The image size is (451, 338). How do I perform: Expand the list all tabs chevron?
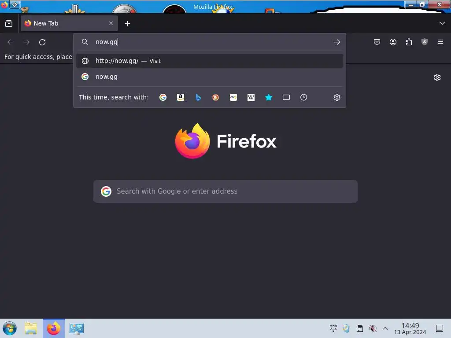point(442,23)
